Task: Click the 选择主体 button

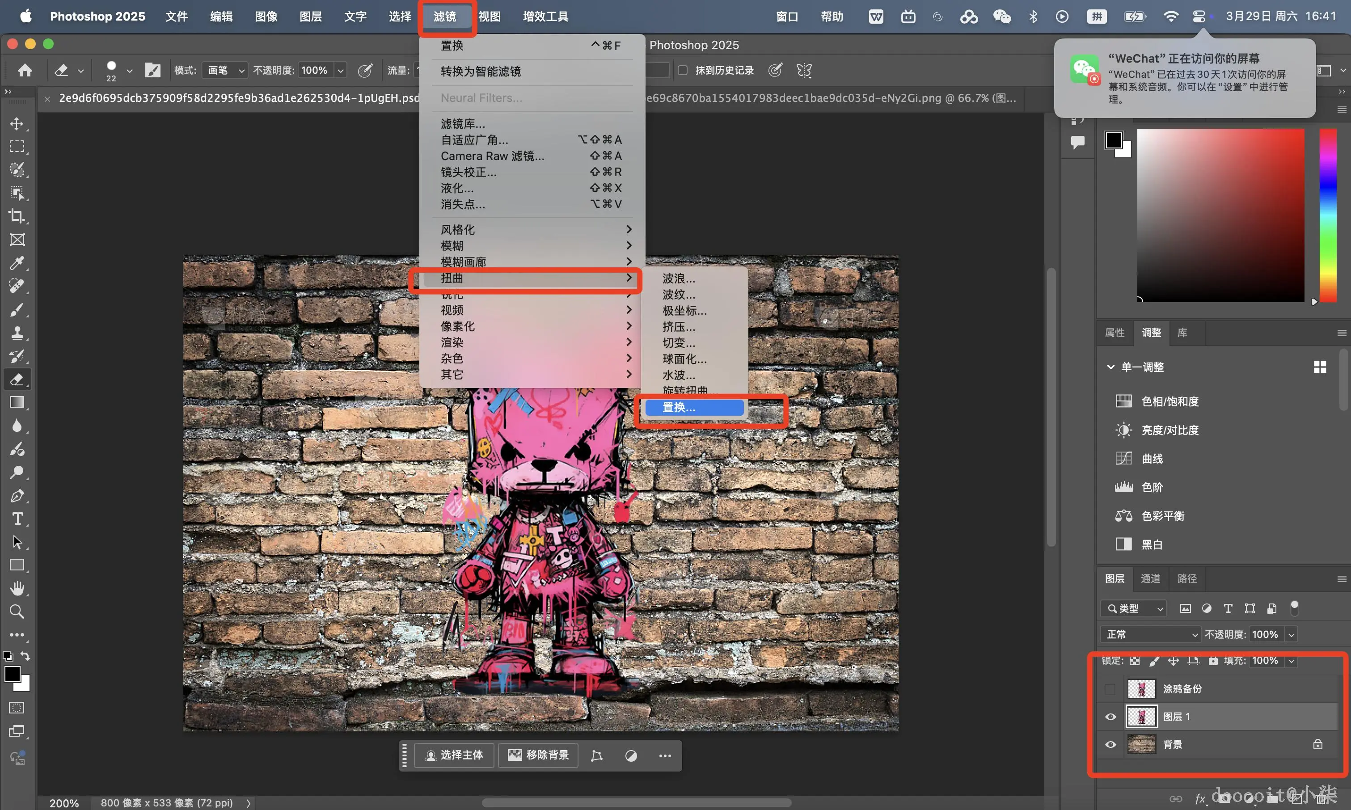Action: 454,755
